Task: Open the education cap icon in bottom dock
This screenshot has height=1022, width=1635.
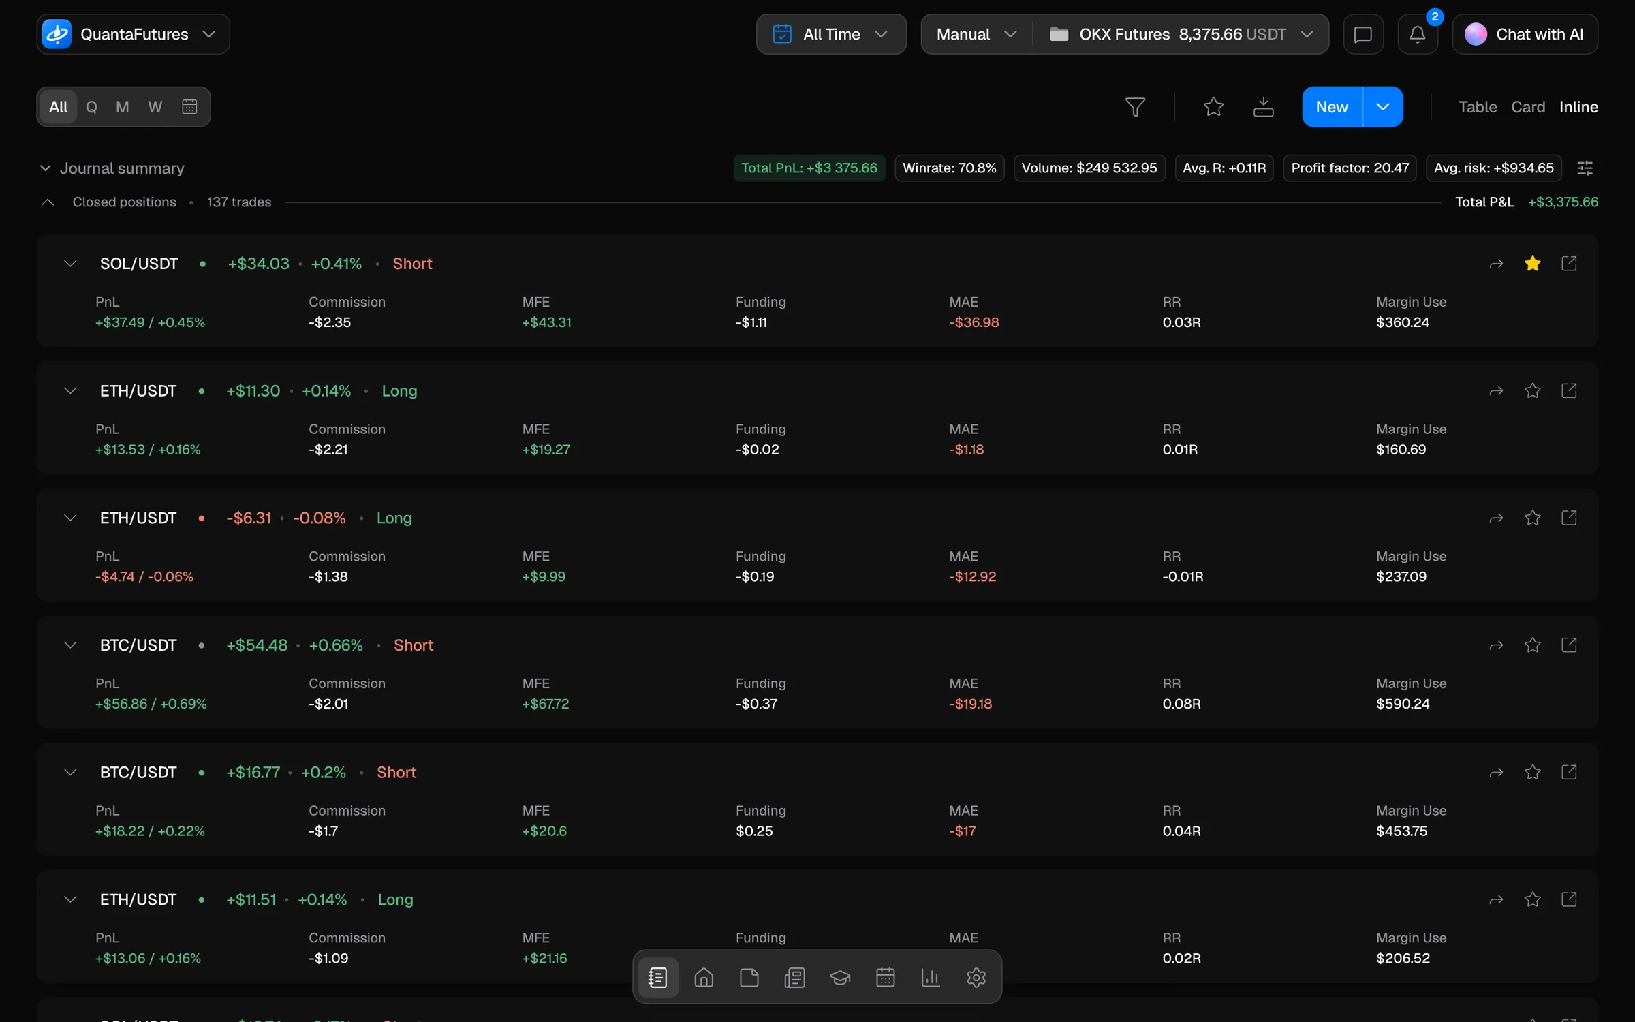Action: [840, 978]
